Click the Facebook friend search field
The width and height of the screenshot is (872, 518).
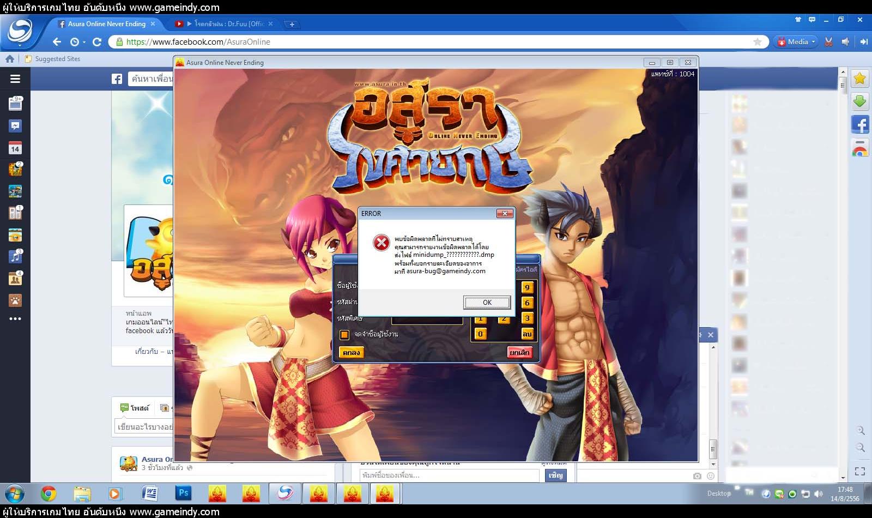pyautogui.click(x=151, y=79)
